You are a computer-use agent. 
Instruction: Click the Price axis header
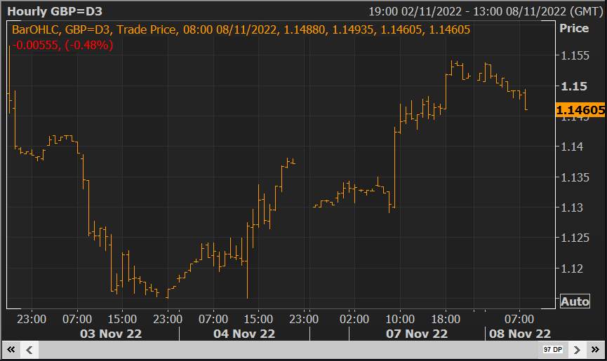tap(574, 28)
